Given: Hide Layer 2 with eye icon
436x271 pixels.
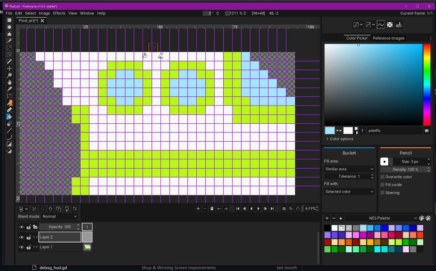Looking at the screenshot, I should coord(21,237).
